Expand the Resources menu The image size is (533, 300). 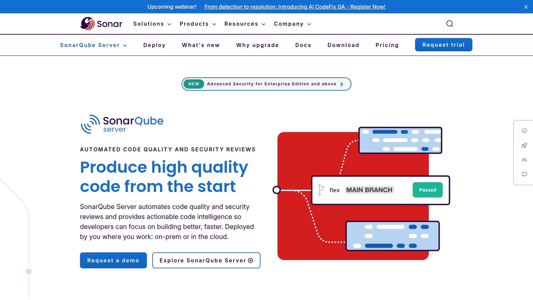[245, 24]
